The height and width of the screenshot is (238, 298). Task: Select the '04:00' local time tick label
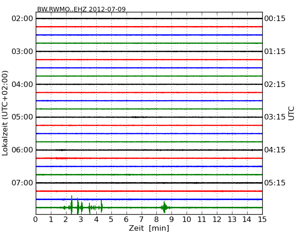22,84
